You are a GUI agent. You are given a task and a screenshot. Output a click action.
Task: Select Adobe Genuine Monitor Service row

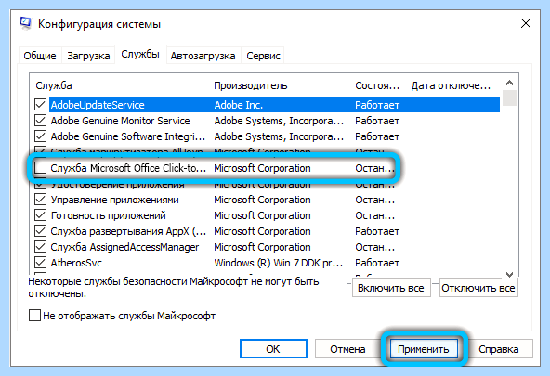(x=268, y=121)
